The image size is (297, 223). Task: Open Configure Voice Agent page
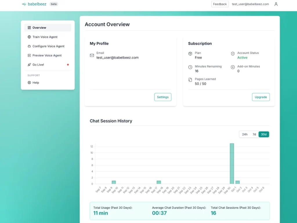tap(48, 46)
